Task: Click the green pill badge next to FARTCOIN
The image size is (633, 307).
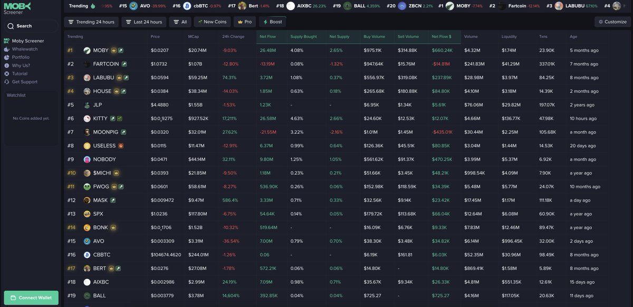Action: [x=124, y=64]
